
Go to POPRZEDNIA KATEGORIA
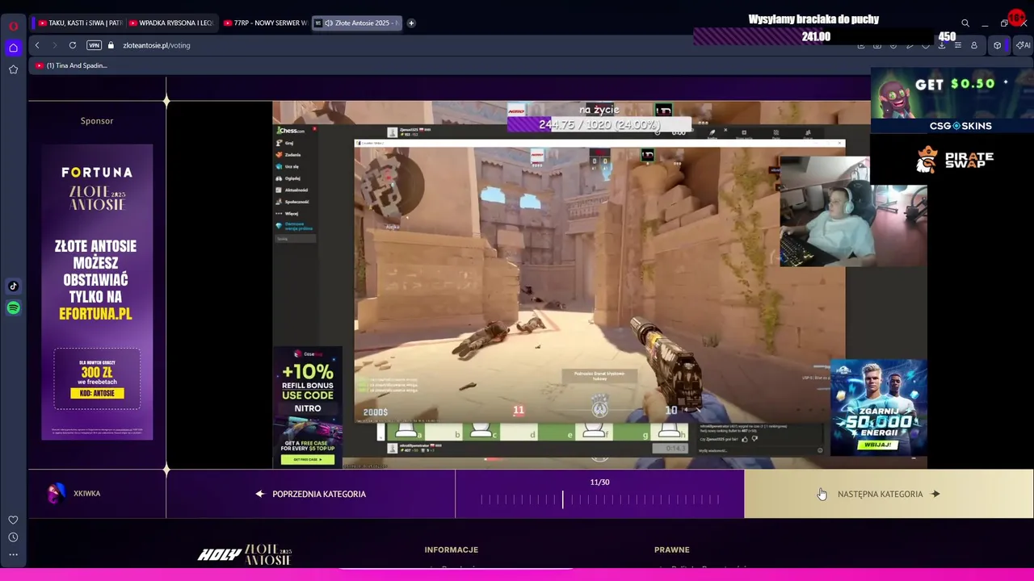click(311, 494)
